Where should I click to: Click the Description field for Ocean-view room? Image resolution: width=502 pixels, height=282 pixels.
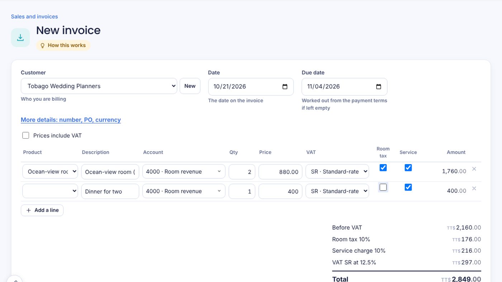(110, 172)
